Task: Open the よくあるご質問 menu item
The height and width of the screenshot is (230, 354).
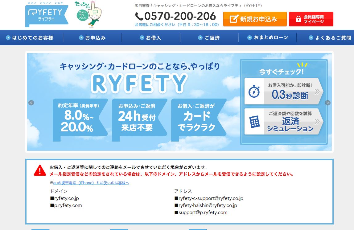Action: pyautogui.click(x=325, y=37)
